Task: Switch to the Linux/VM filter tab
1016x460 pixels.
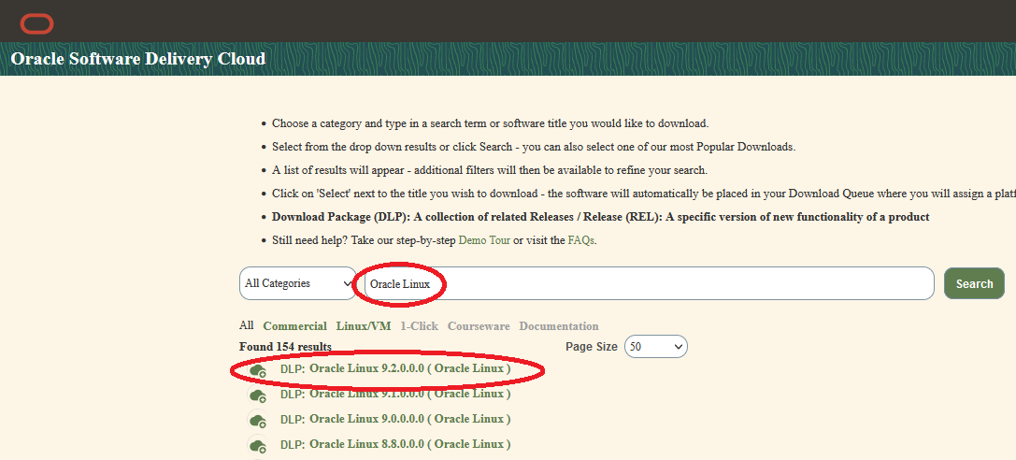Action: tap(364, 326)
